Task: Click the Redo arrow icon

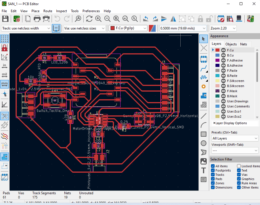Action: click(x=67, y=19)
